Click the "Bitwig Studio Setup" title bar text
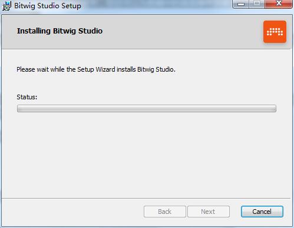 click(x=48, y=6)
